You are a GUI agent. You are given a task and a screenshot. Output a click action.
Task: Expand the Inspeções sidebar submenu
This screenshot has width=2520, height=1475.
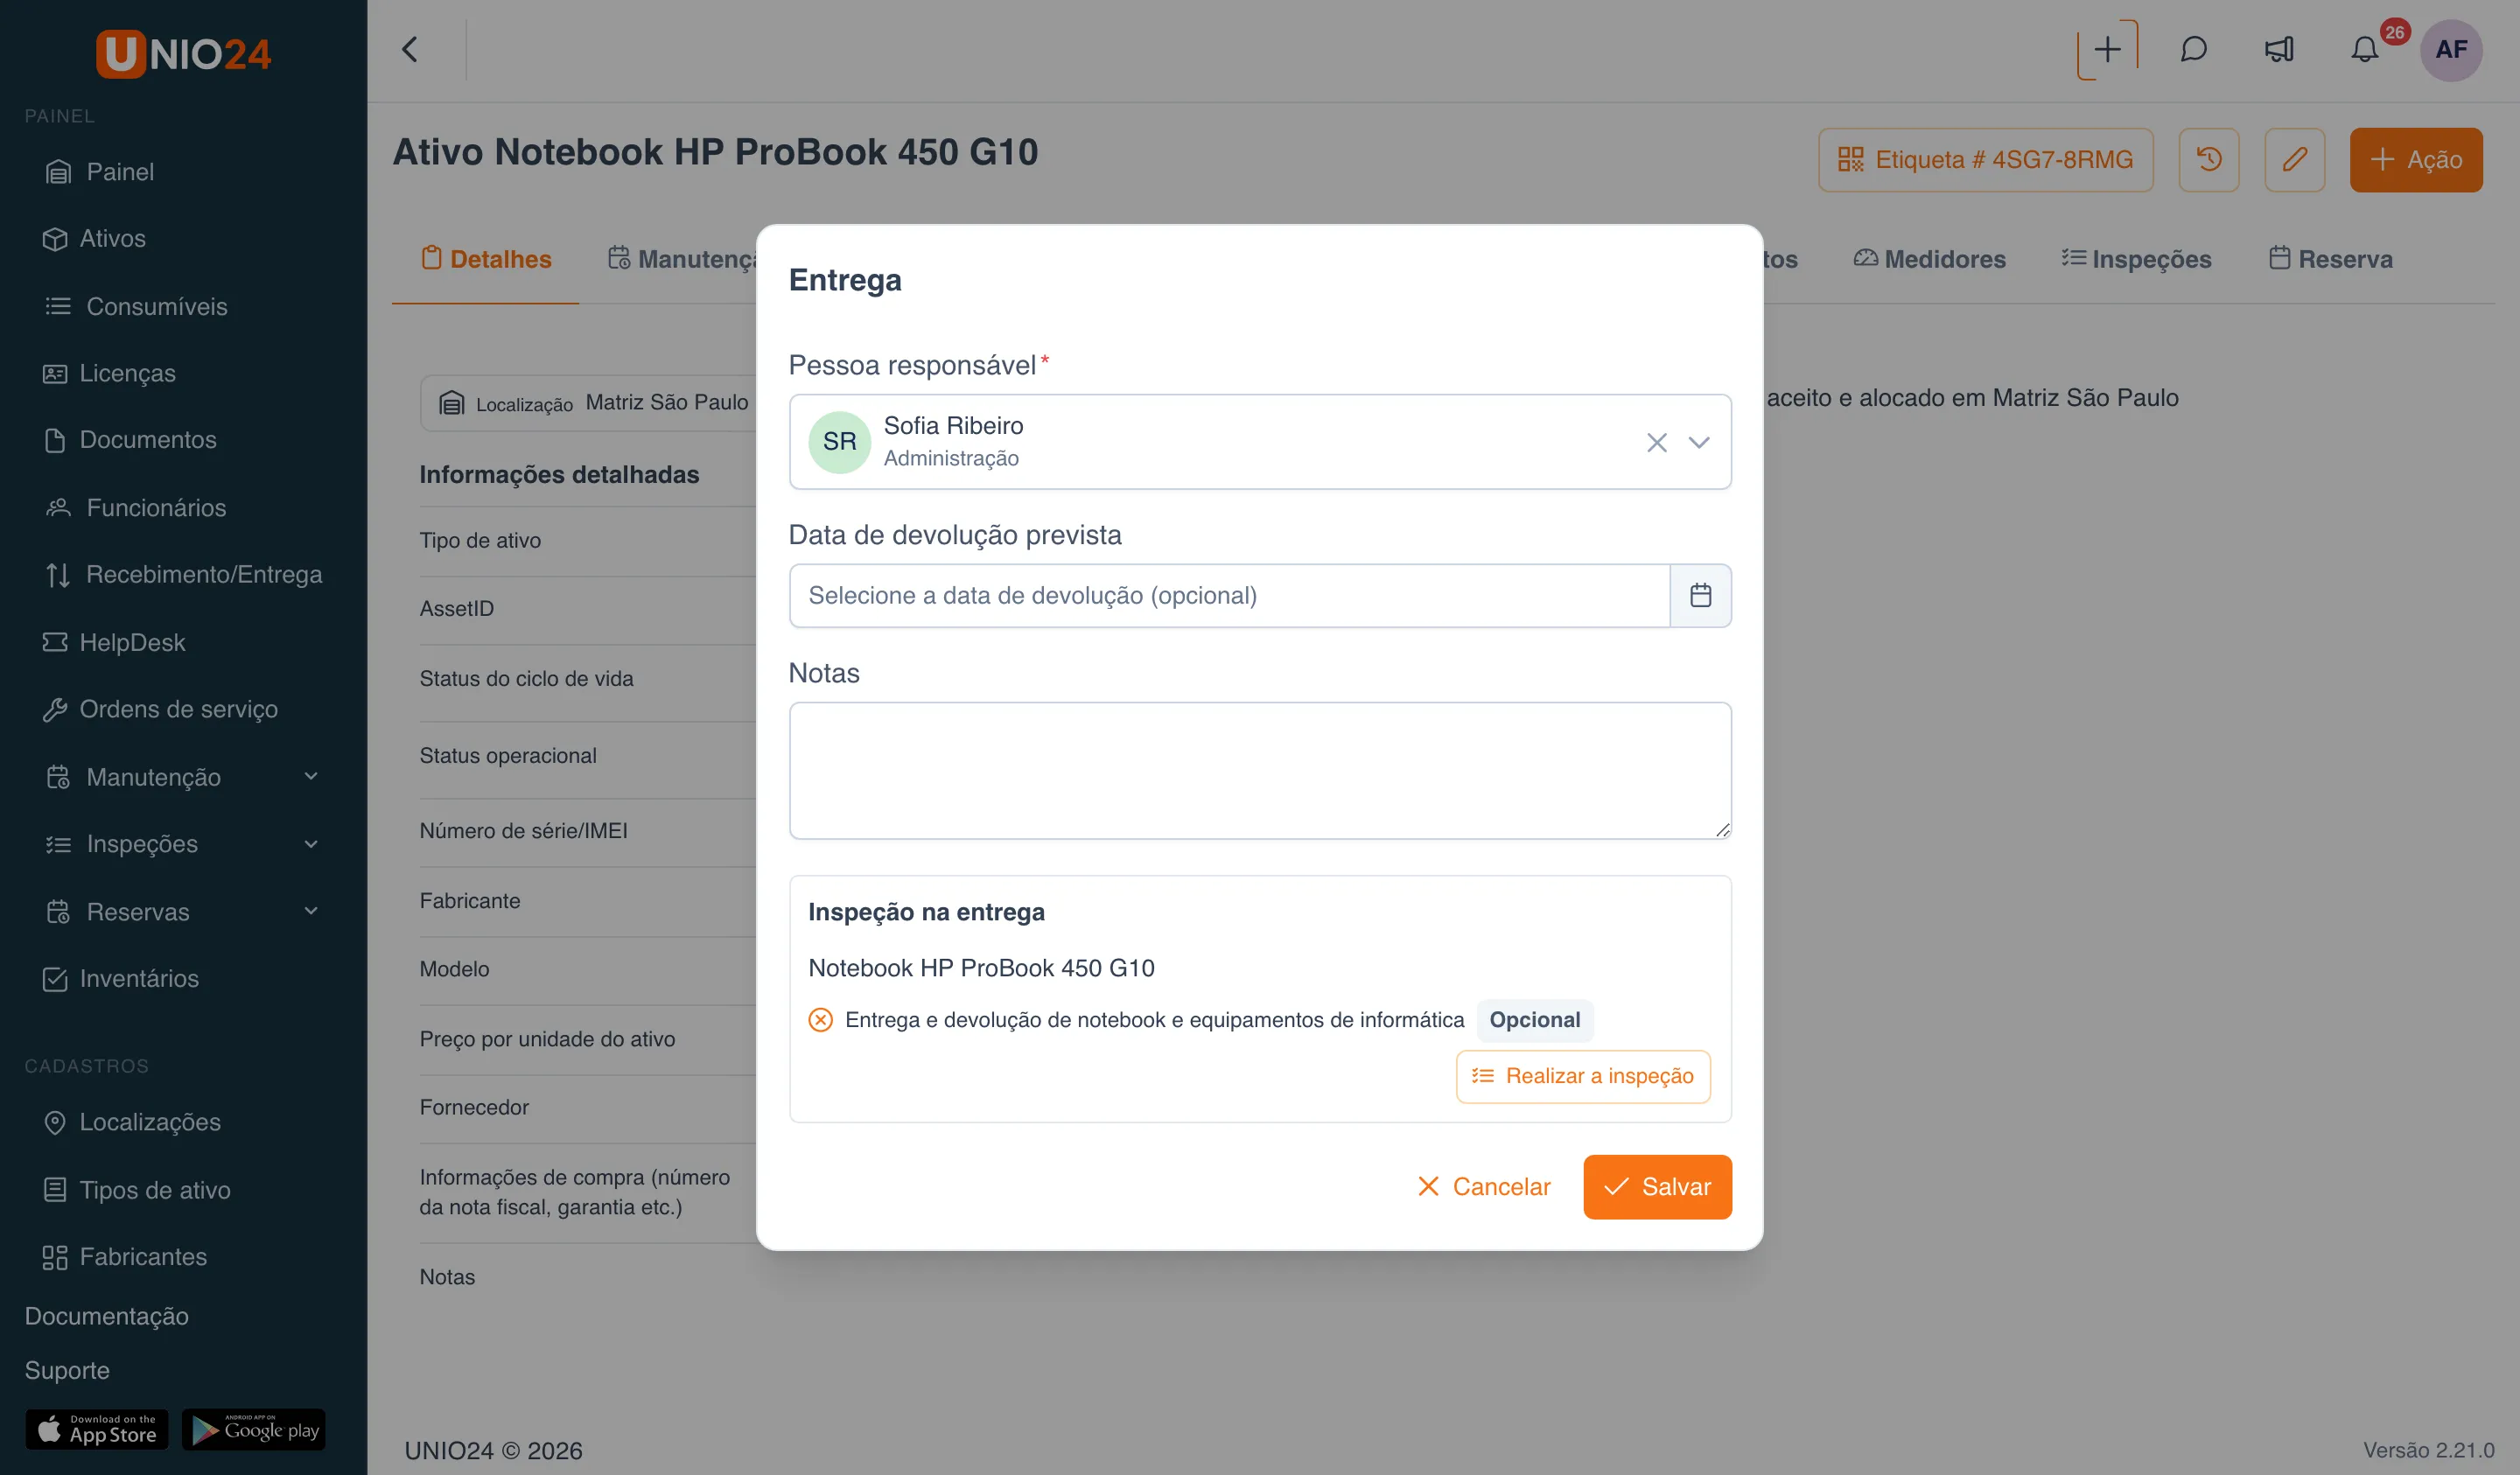(311, 844)
